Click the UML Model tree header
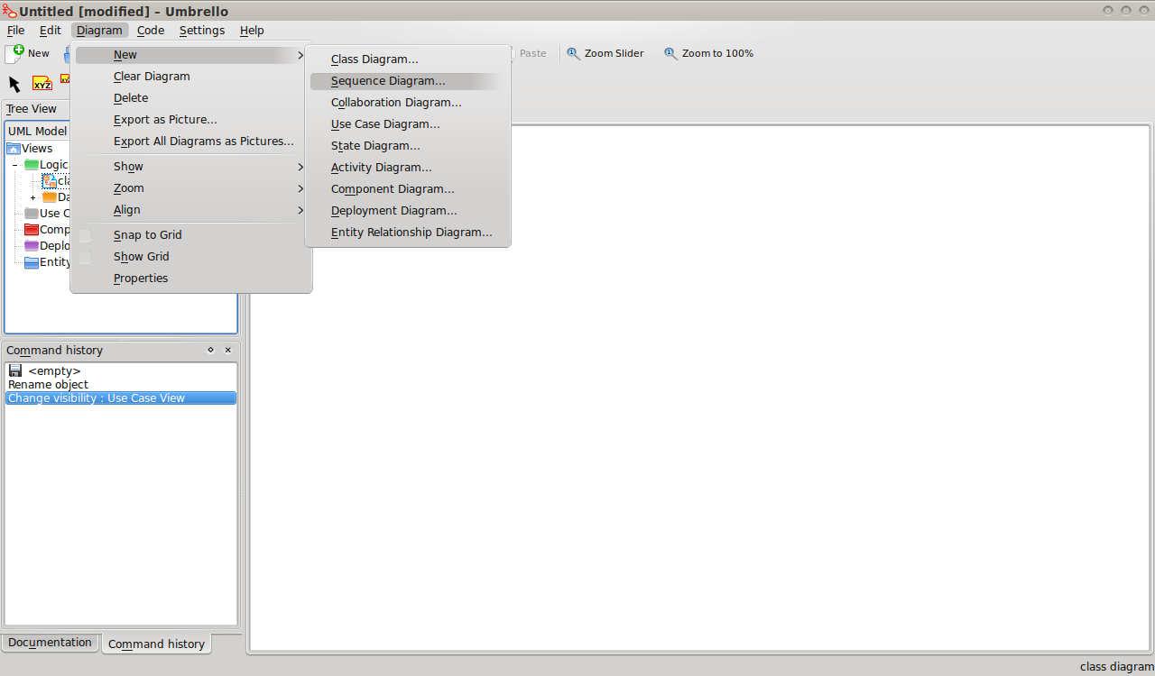Screen dimensions: 1155x676 click(x=38, y=131)
